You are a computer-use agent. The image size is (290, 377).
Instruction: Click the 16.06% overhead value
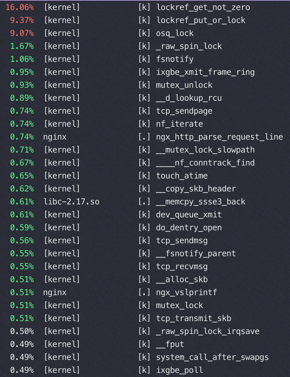point(20,7)
